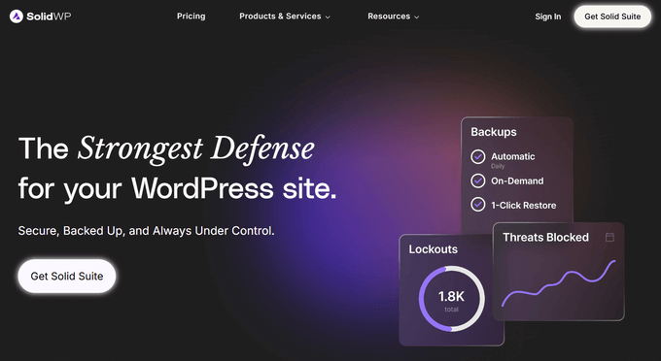Open the Pricing page
Image resolution: width=661 pixels, height=361 pixels.
(191, 16)
